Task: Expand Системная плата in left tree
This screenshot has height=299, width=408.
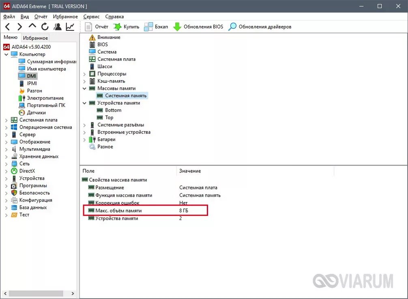Action: pyautogui.click(x=6, y=120)
